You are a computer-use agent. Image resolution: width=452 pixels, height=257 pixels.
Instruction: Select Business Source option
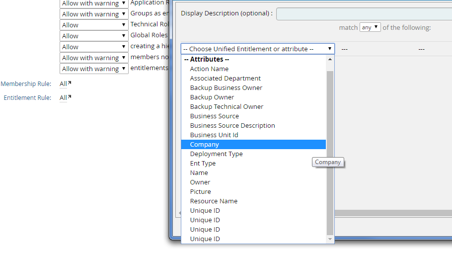point(253,116)
